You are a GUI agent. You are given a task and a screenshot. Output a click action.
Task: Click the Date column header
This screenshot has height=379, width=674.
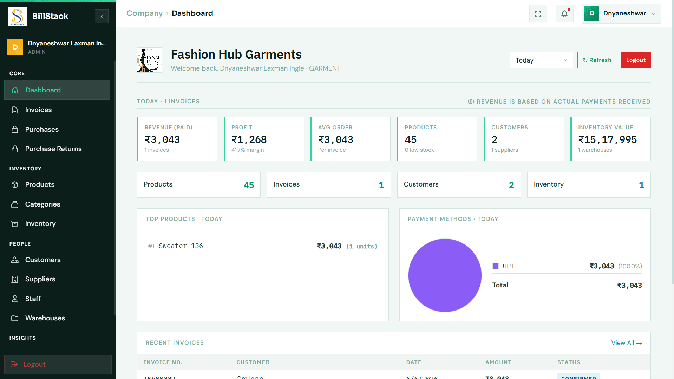tap(414, 362)
